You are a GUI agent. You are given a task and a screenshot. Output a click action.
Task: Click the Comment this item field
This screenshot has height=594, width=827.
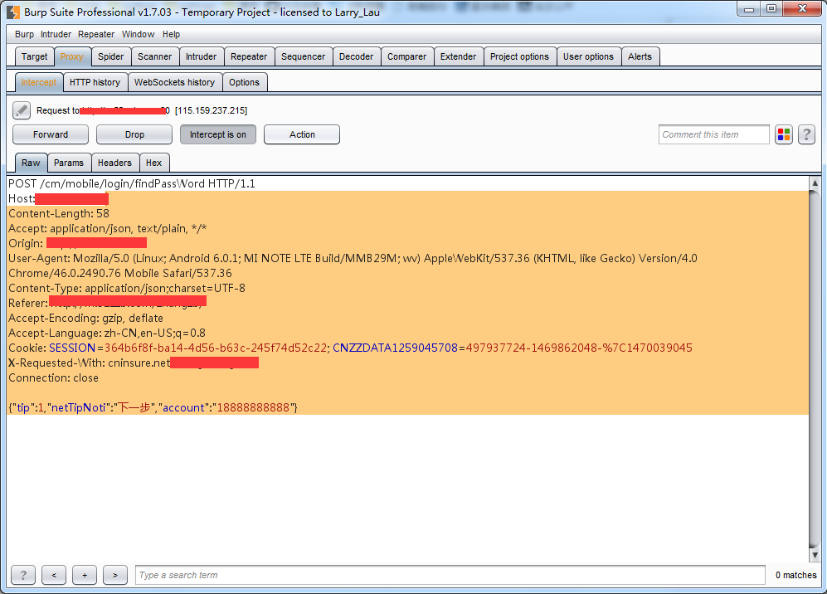(713, 134)
